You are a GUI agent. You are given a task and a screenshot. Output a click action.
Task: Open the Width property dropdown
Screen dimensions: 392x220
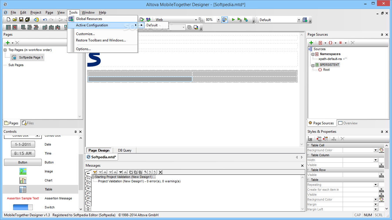pyautogui.click(x=376, y=160)
